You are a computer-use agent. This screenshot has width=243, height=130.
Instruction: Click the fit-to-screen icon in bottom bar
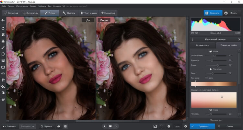[x=155, y=126]
